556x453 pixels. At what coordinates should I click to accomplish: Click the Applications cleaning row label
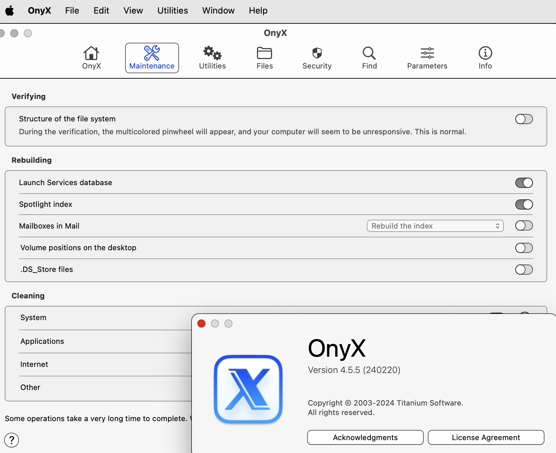point(42,341)
